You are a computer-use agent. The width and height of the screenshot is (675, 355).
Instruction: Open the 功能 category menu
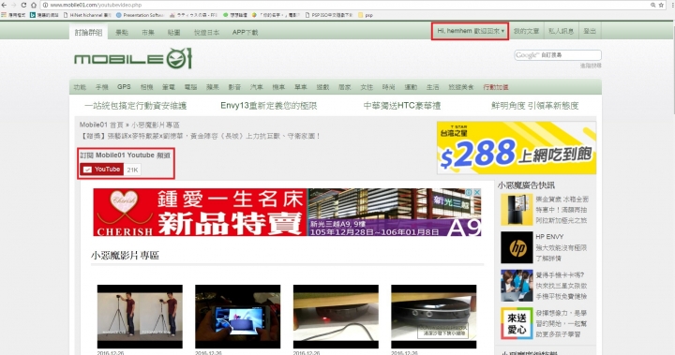(x=80, y=87)
